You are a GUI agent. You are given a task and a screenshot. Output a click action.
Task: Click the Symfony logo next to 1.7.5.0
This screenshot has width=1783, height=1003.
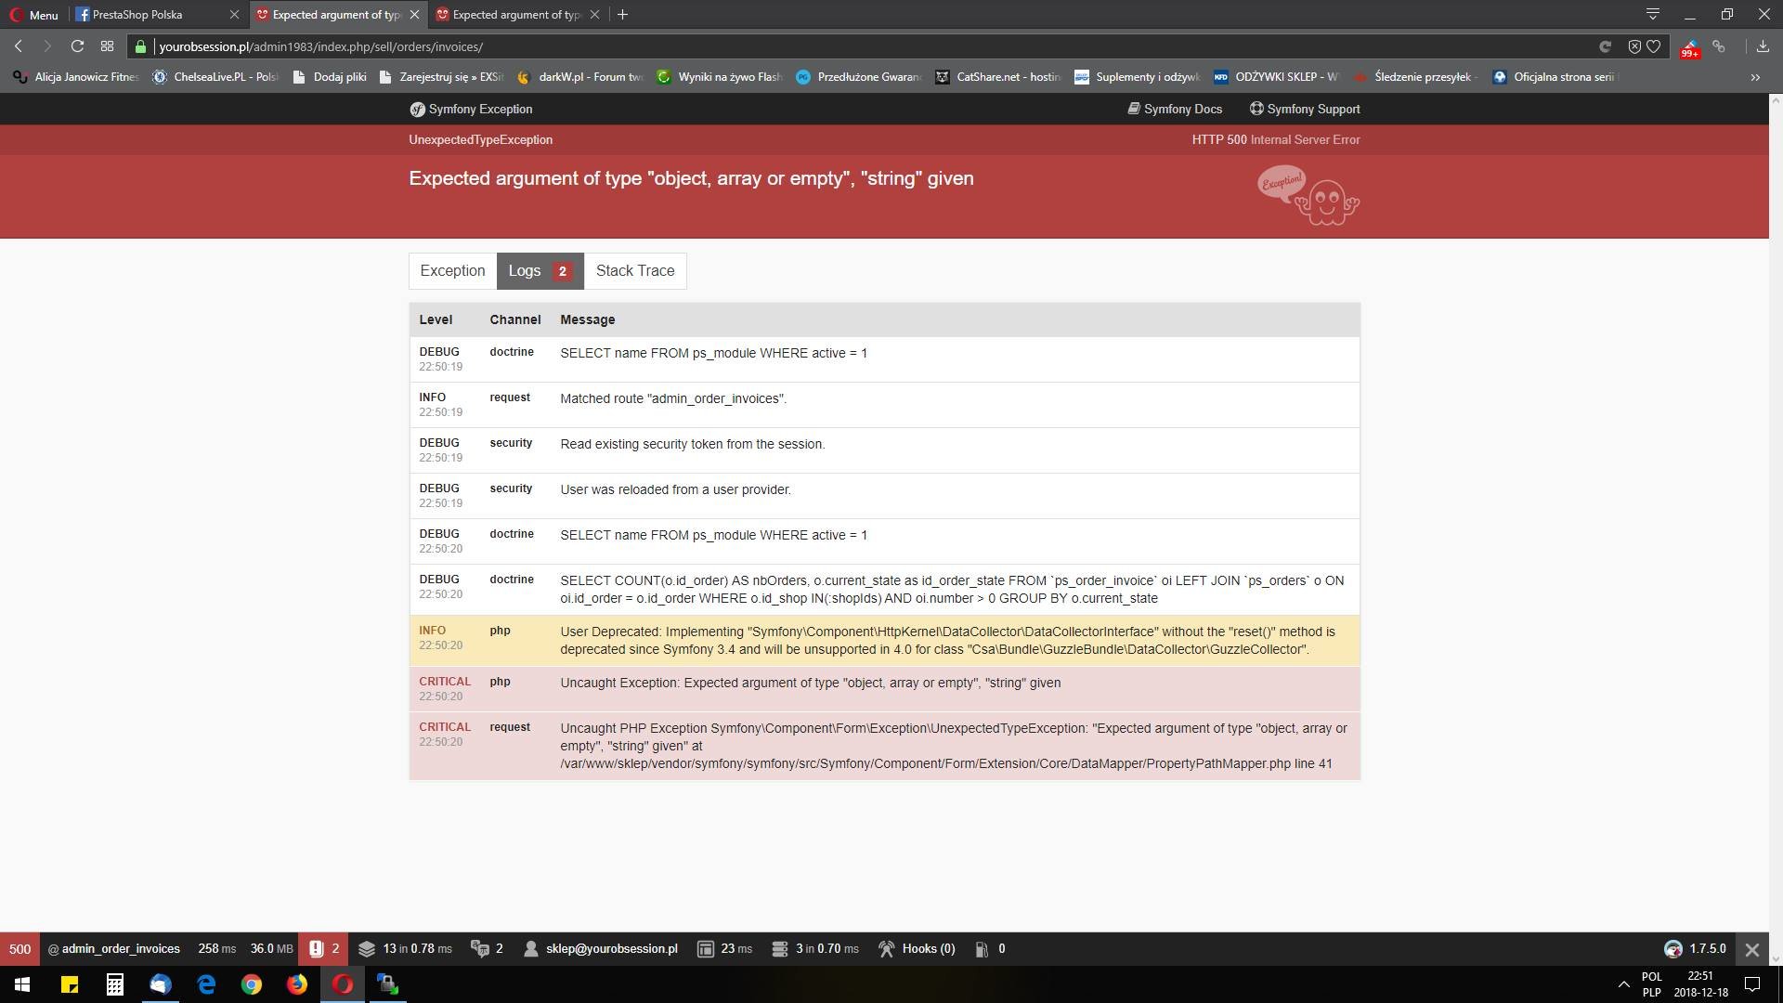pos(1672,948)
